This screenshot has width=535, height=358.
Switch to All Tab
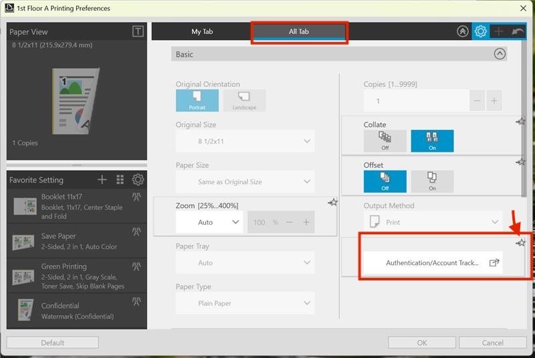click(x=299, y=31)
